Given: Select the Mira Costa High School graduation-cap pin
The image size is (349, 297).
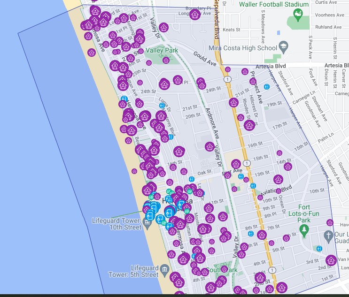Looking at the screenshot, I should click(x=284, y=46).
